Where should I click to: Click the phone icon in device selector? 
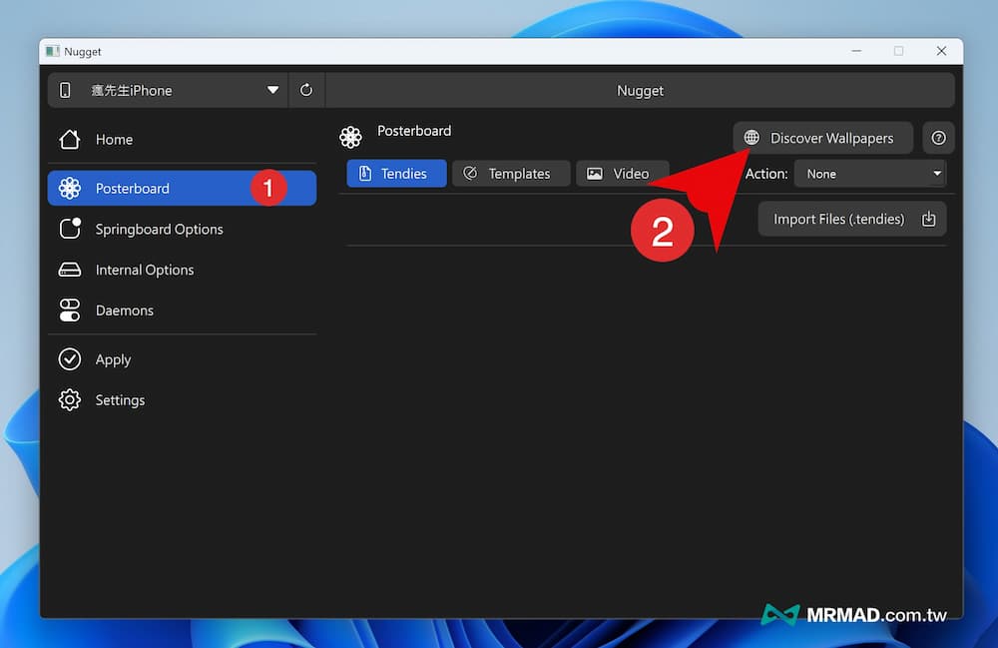click(65, 90)
